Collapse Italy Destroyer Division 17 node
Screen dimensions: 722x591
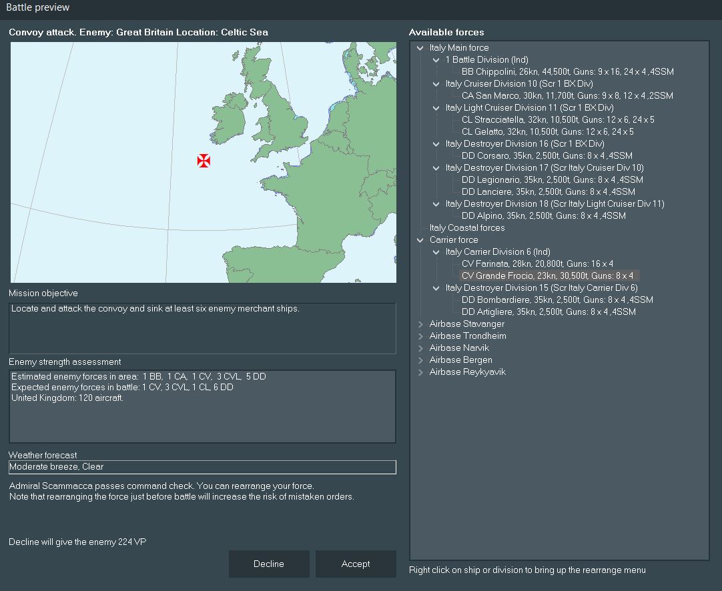(x=436, y=168)
